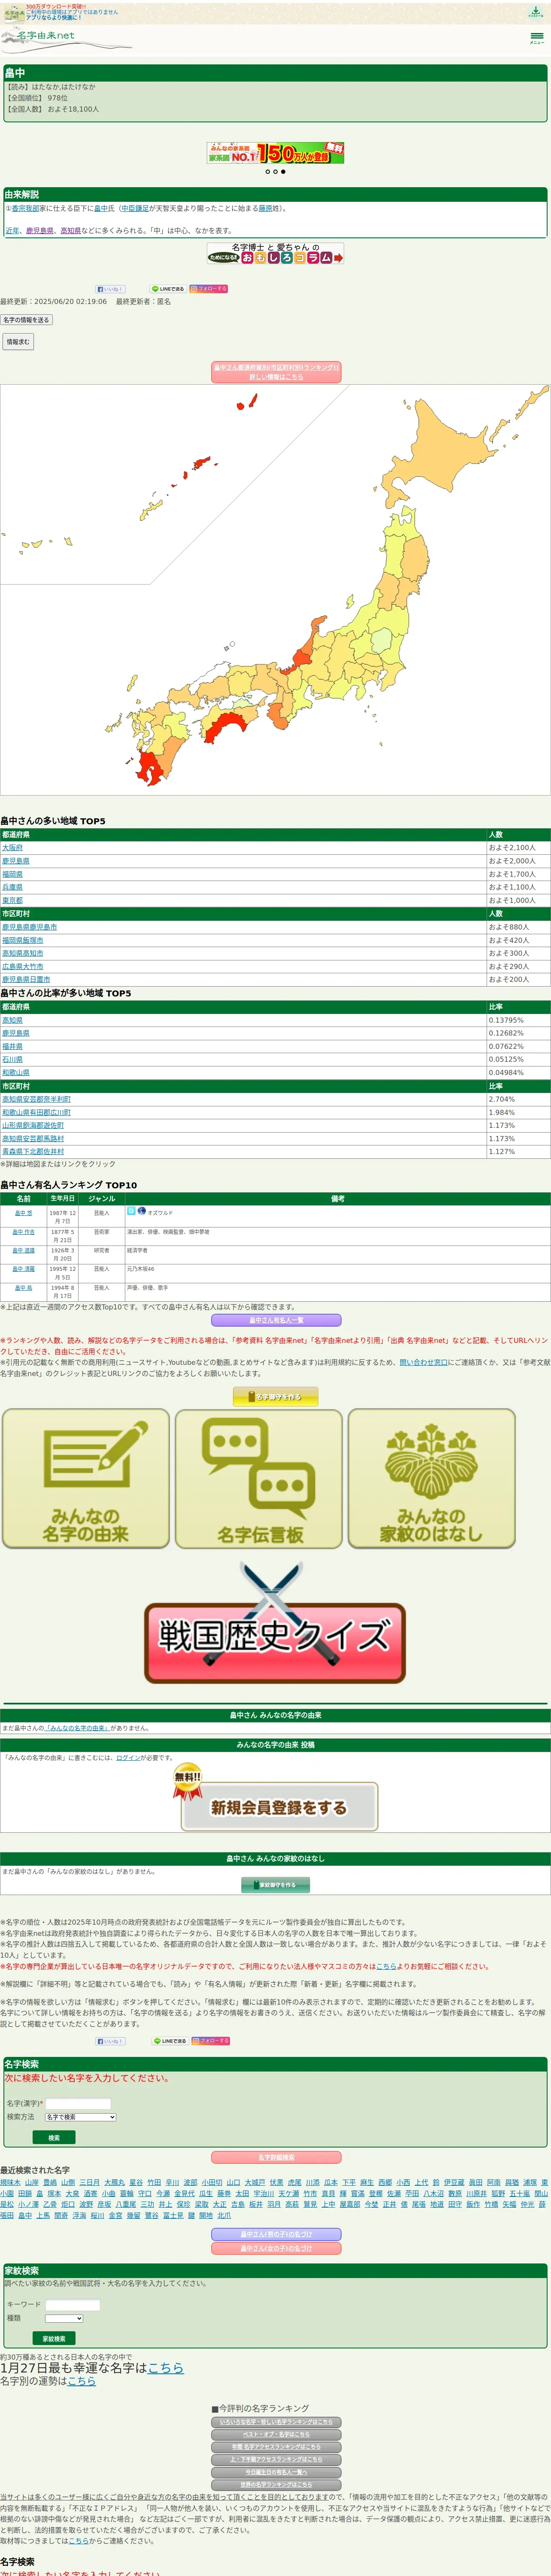The image size is (551, 2576).
Task: Tap the app install download icon
Action: pos(536,12)
